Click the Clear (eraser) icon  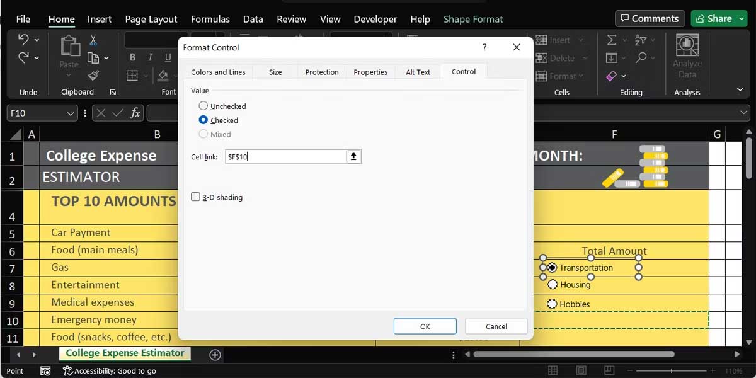tap(611, 76)
